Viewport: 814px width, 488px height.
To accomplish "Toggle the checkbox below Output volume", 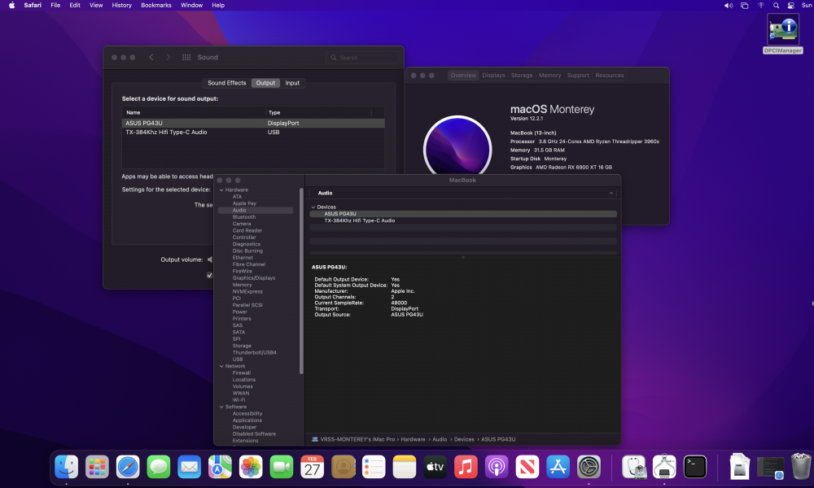I will click(x=210, y=276).
